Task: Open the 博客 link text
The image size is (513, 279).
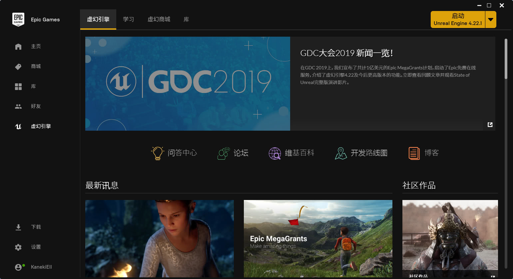Action: tap(432, 153)
